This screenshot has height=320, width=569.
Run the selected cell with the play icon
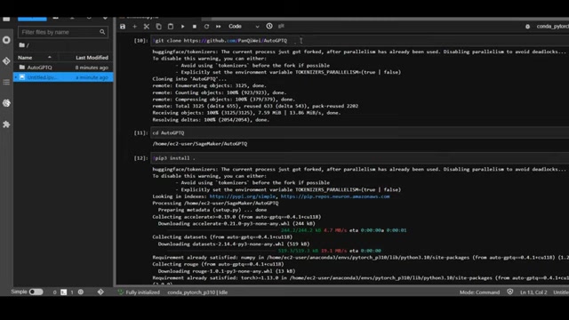[182, 27]
